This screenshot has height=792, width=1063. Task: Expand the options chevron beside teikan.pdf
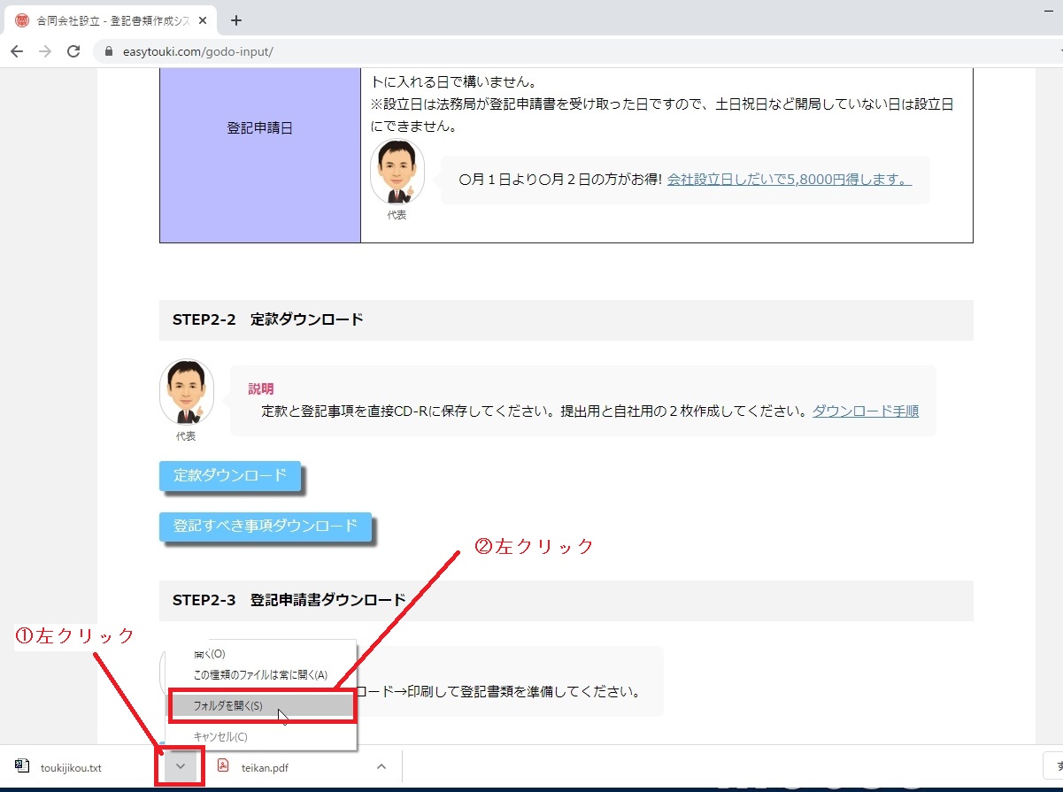[381, 766]
